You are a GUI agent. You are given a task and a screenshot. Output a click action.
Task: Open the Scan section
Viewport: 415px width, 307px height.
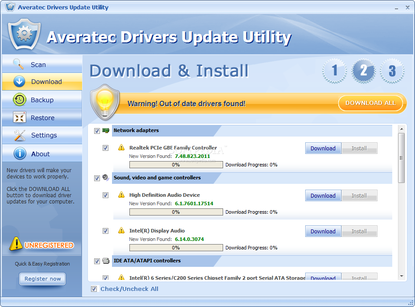(42, 64)
